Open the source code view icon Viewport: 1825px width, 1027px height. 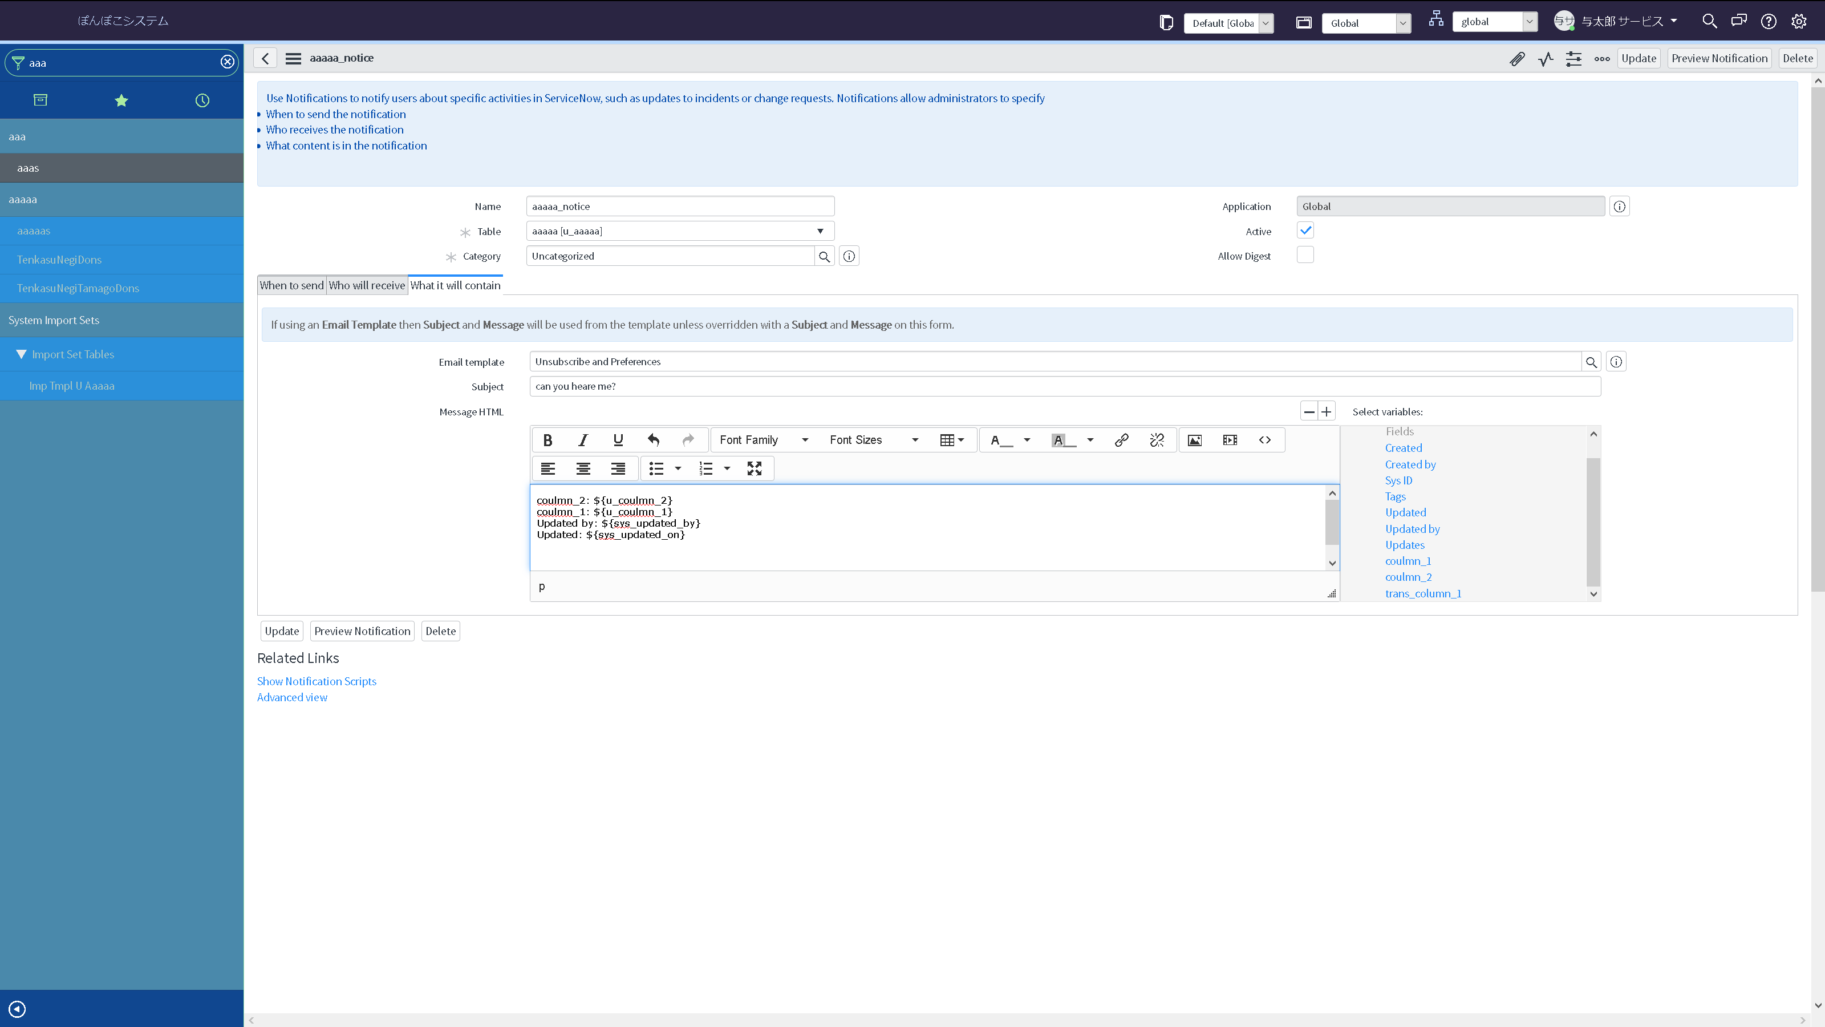click(1264, 440)
